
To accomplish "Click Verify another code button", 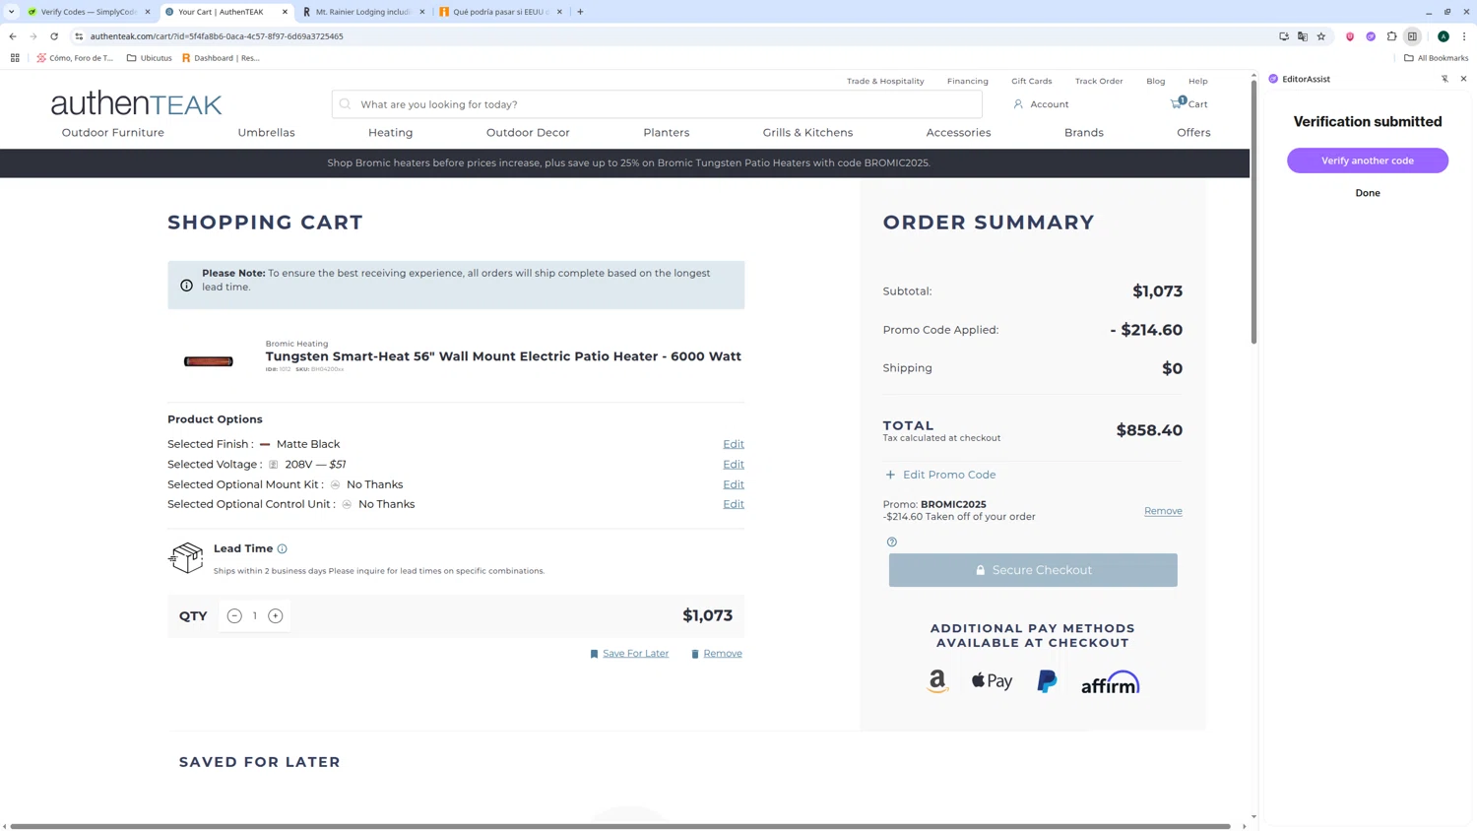I will 1368,160.
